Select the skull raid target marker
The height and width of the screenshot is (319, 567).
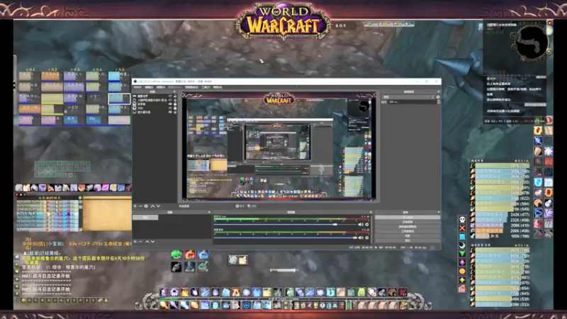462,220
